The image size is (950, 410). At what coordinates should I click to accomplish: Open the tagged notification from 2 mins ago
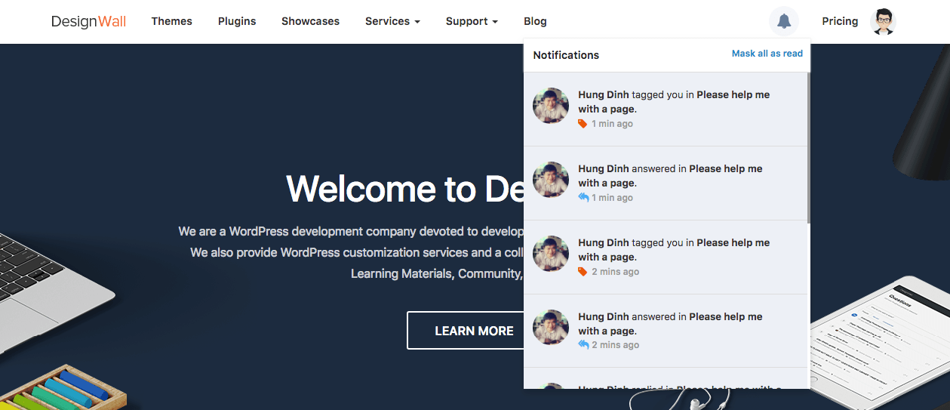point(666,257)
